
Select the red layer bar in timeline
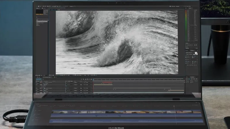tap(107, 82)
